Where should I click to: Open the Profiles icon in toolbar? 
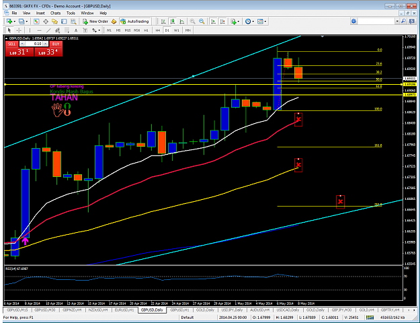tap(22, 21)
